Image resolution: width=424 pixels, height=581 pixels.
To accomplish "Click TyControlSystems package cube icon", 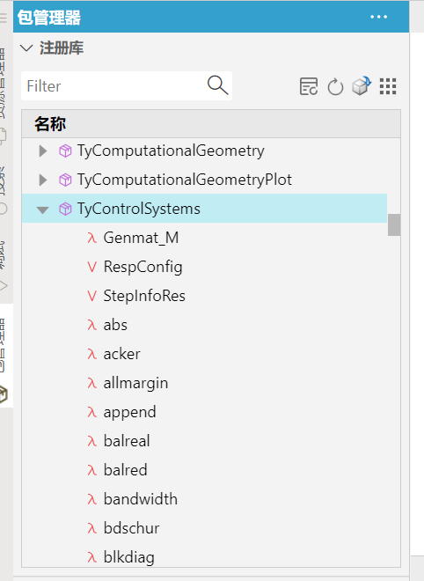I will coord(65,209).
